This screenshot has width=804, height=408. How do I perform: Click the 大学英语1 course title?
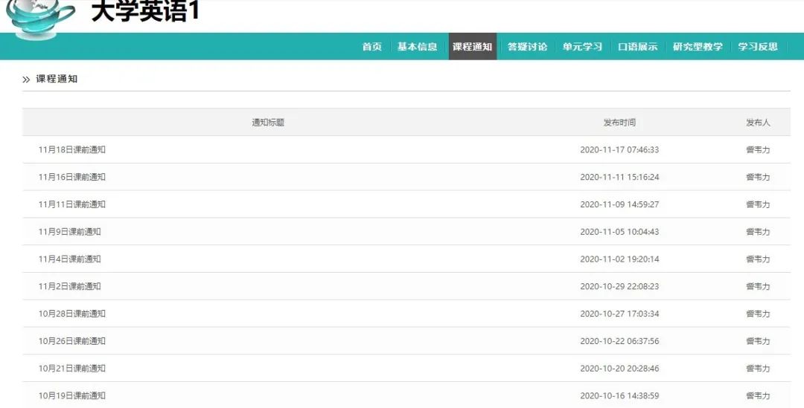(x=145, y=11)
